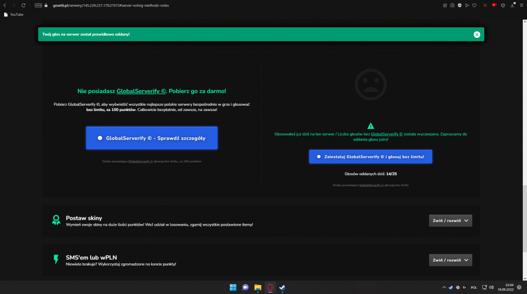Toggle the VPN badge in address bar
527x294 pixels.
pos(38,5)
